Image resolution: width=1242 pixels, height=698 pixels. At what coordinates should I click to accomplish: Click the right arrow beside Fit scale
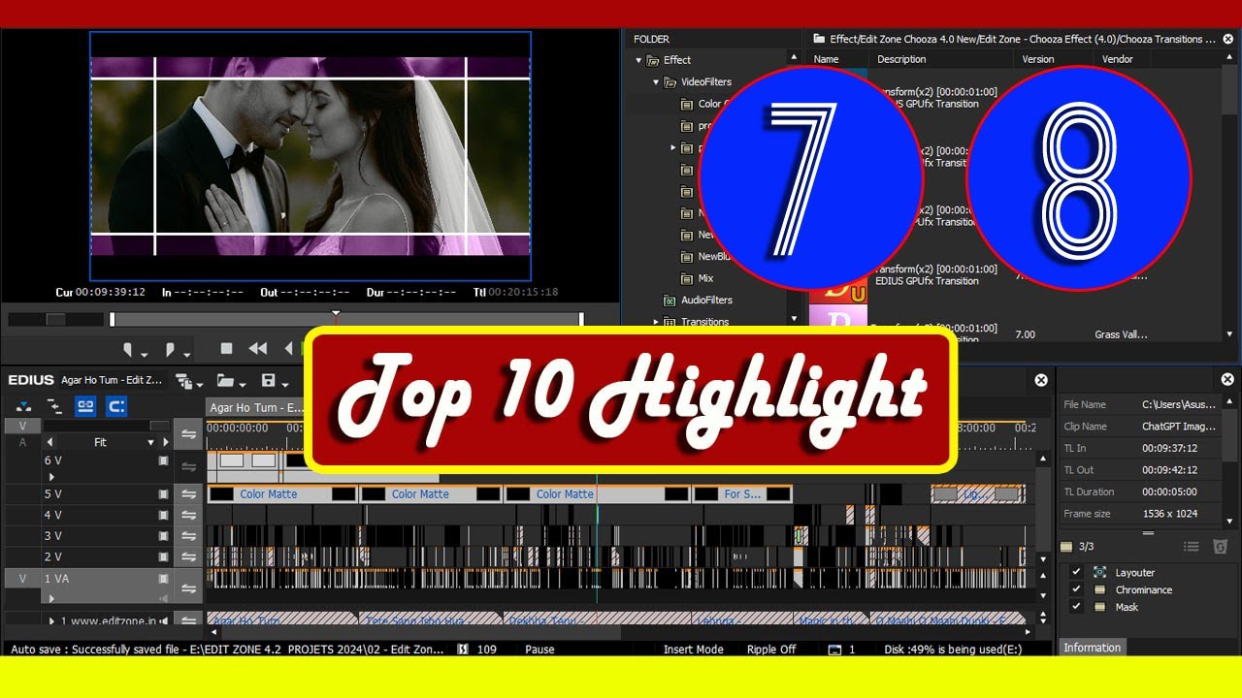tap(164, 442)
